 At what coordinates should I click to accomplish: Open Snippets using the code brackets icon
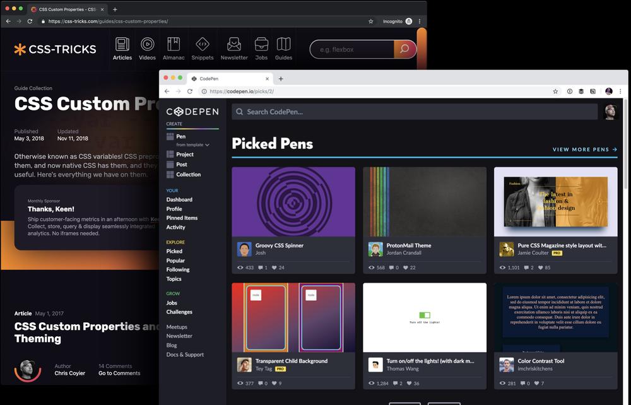[x=202, y=44]
